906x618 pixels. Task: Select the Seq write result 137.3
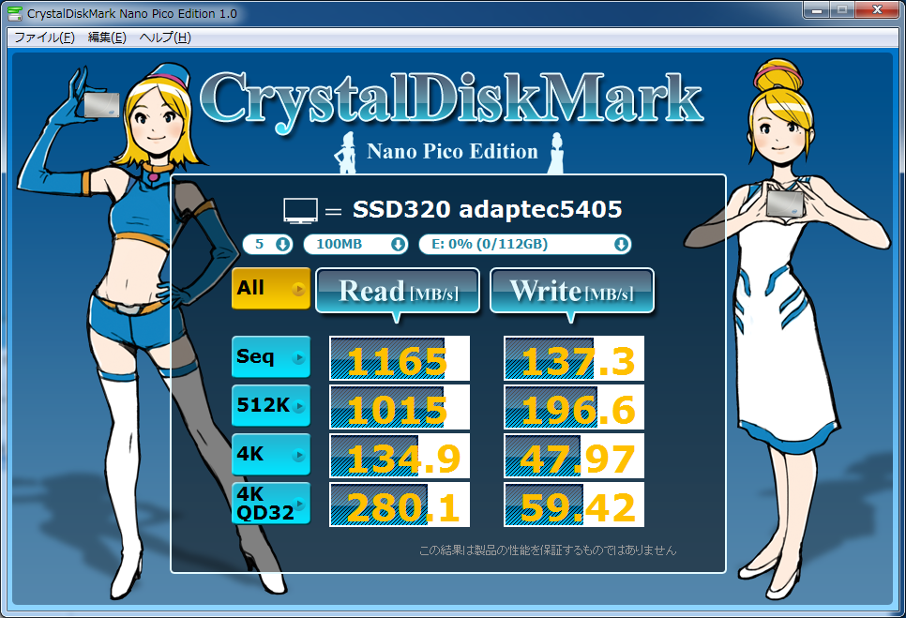574,358
